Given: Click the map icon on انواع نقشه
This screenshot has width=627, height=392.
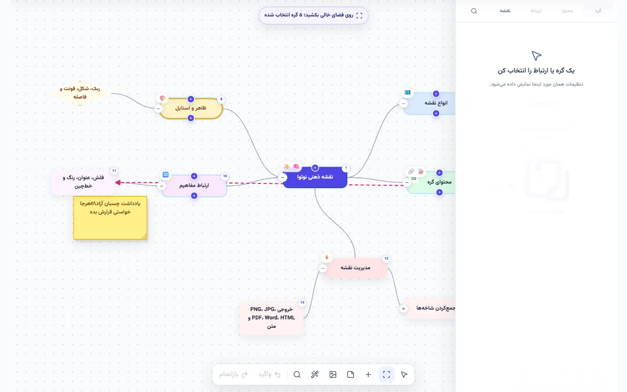Looking at the screenshot, I should [408, 93].
